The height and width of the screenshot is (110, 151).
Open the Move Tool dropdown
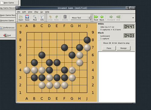[x=81, y=18]
